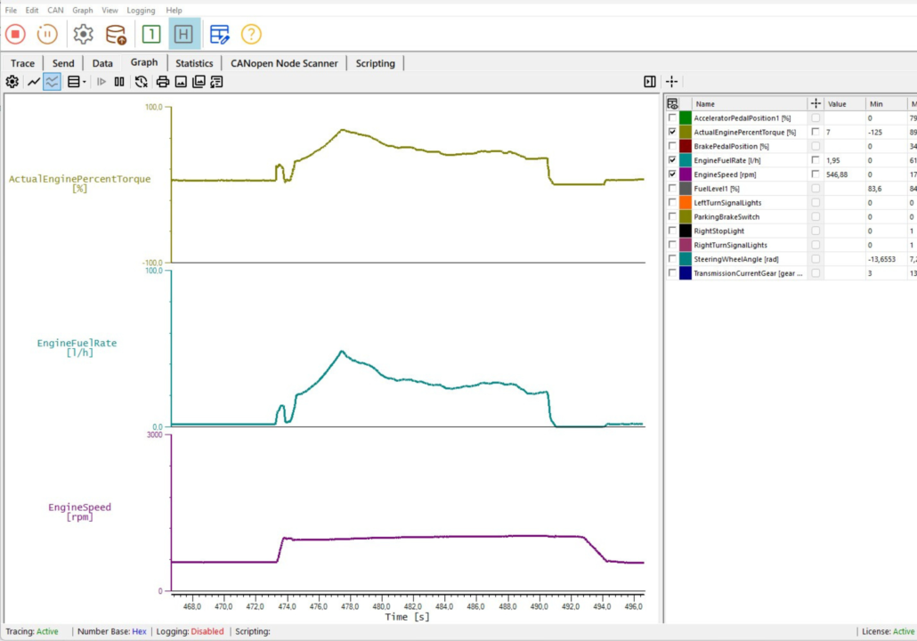The height and width of the screenshot is (641, 917).
Task: Pause the graph with the pause bars icon
Action: (119, 82)
